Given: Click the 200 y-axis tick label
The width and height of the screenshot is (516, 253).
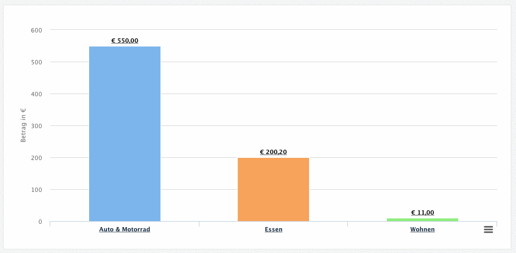Looking at the screenshot, I should (36, 158).
